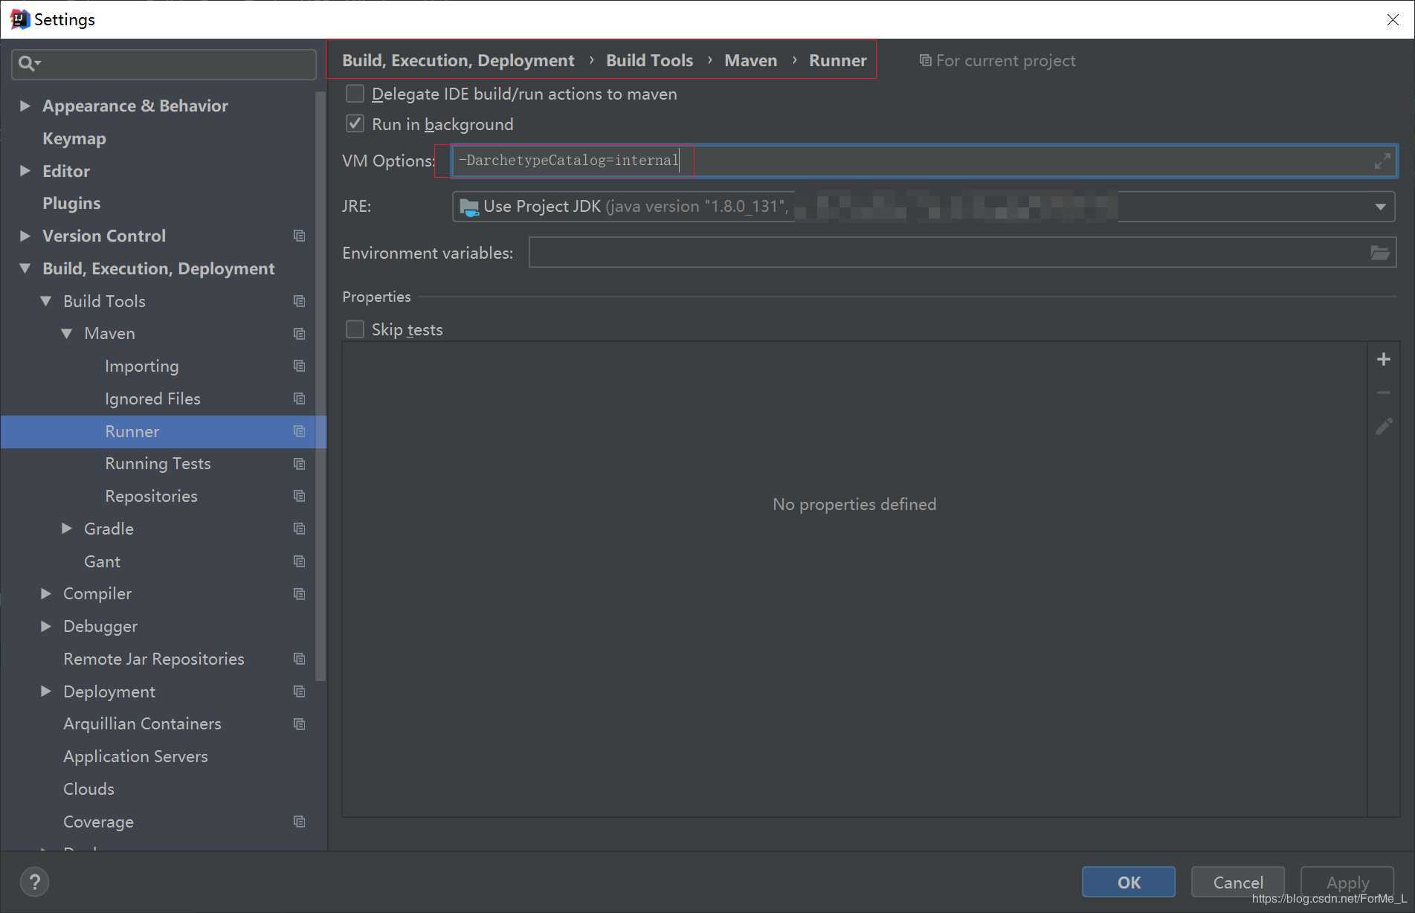Screen dimensions: 1415x913
Task: Select Clouds item
Action: pos(88,789)
